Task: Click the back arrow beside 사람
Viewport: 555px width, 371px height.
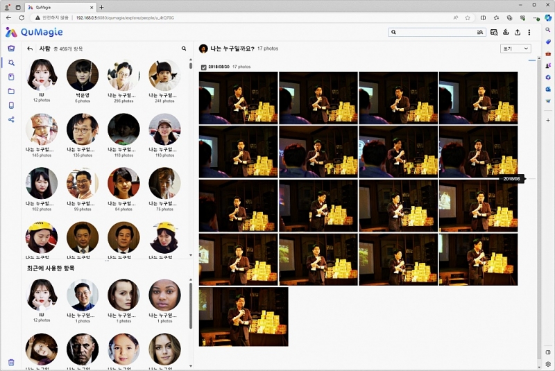Action: (30, 49)
